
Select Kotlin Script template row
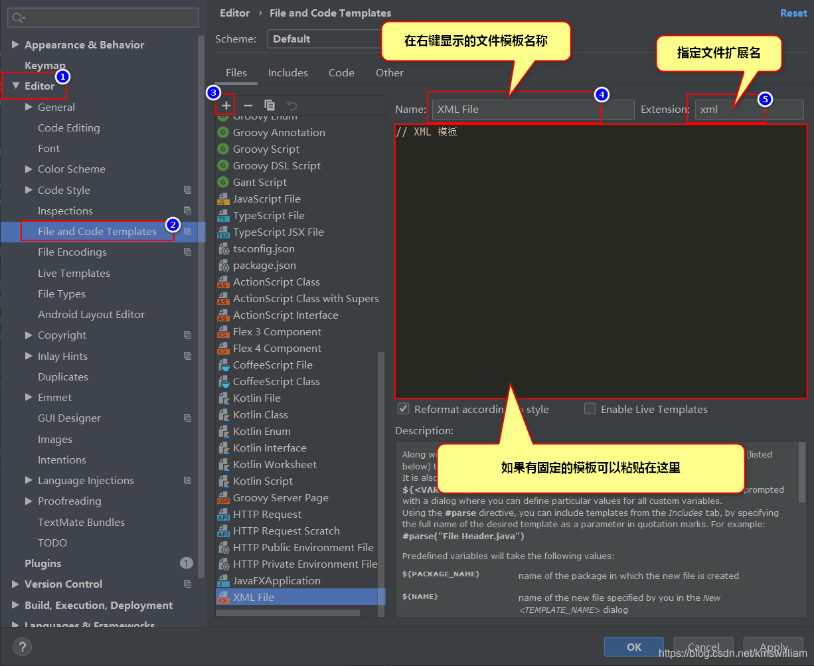pos(301,481)
